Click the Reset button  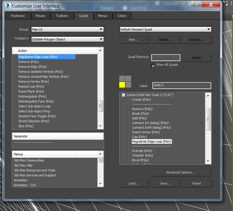pos(197,183)
